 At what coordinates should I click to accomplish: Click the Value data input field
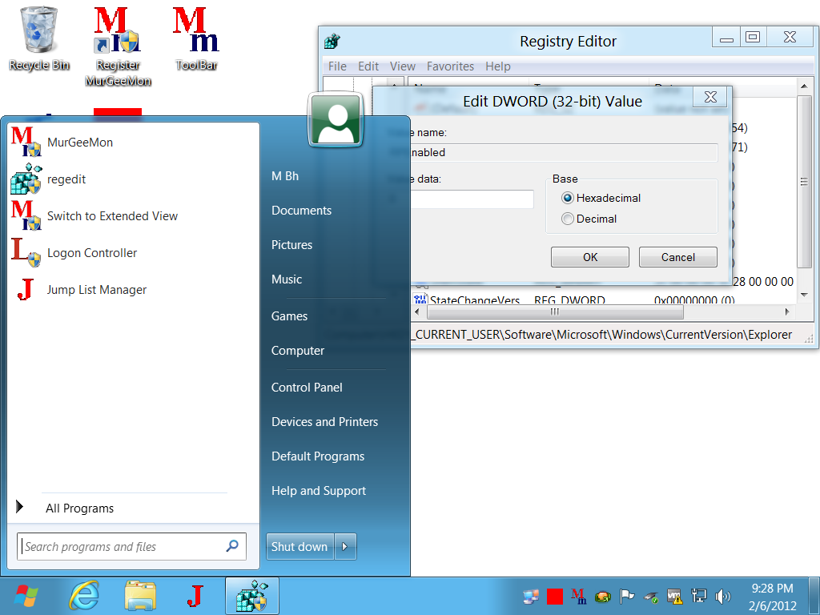pos(472,199)
